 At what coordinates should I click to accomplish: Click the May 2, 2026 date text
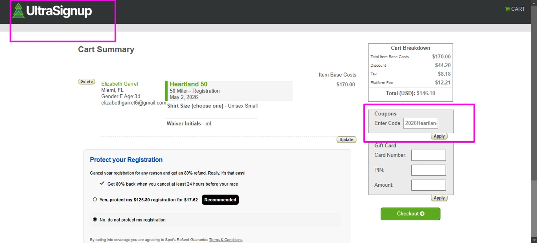click(x=184, y=97)
